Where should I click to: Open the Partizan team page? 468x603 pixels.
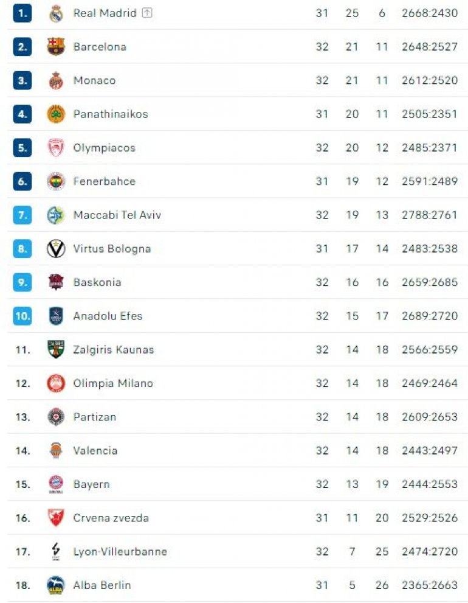tap(94, 417)
